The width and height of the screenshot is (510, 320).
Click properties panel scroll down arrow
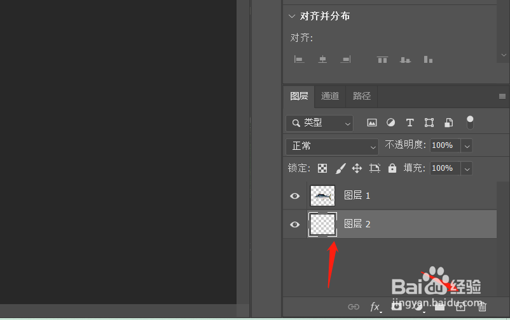pos(504,55)
